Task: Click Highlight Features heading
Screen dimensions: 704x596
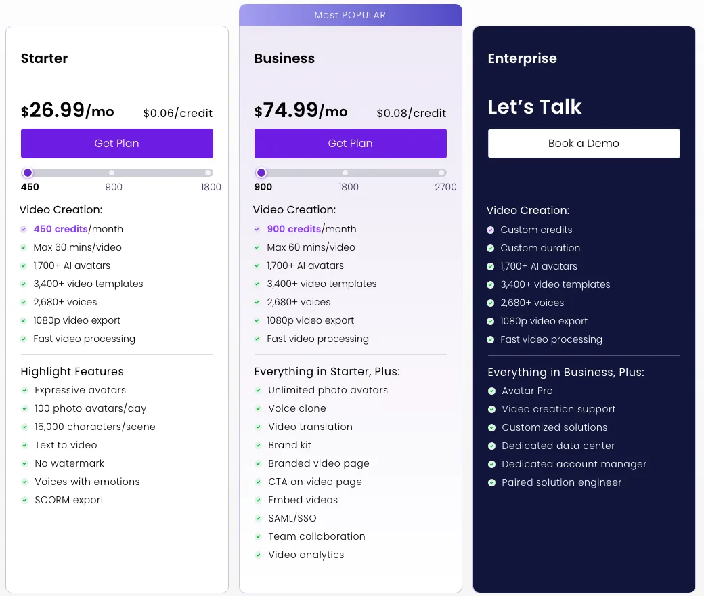Action: (x=72, y=372)
